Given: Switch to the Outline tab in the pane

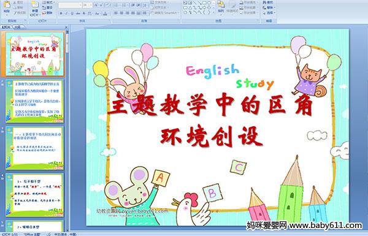Looking at the screenshot, I should tap(18, 27).
